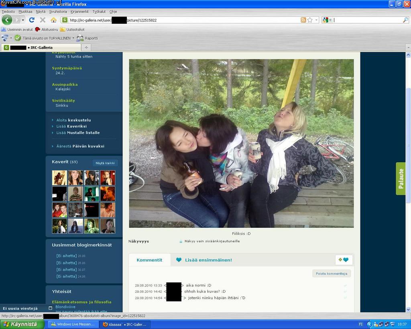Tick the checkmark beside the first comment
This screenshot has height=329, width=411.
coord(345,285)
